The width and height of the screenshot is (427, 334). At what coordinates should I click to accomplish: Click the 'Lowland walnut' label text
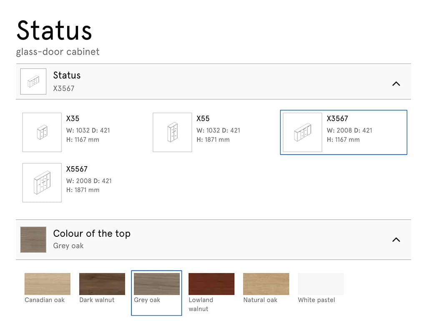[201, 304]
